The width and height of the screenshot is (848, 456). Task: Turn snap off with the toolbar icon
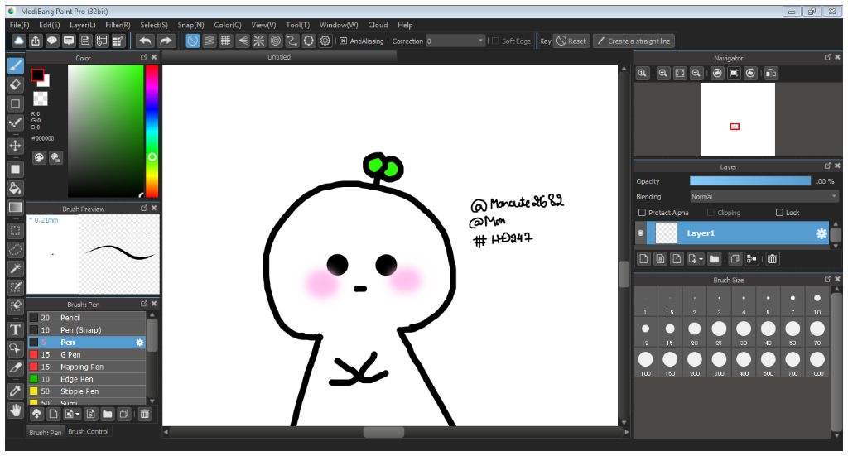192,41
